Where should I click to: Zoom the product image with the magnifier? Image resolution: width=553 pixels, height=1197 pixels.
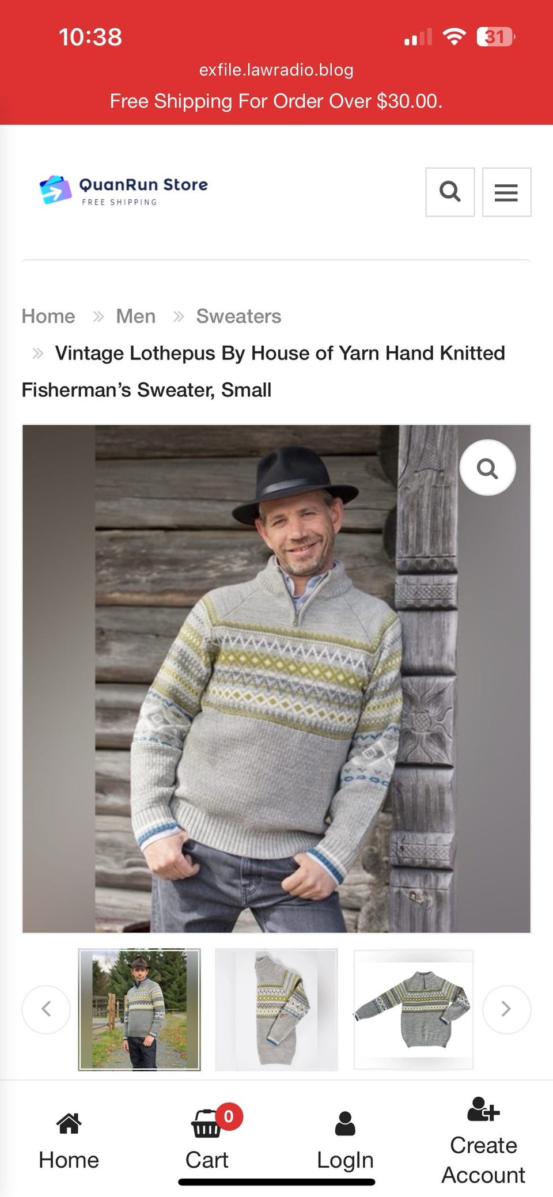coord(487,468)
